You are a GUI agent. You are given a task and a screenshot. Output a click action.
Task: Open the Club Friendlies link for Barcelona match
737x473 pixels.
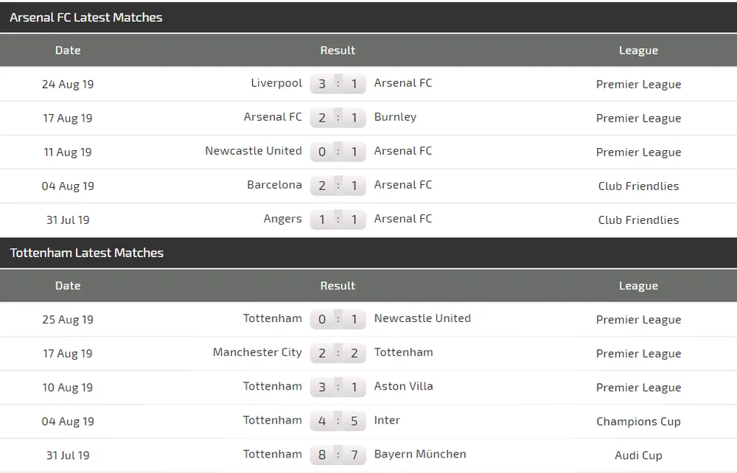tap(638, 186)
